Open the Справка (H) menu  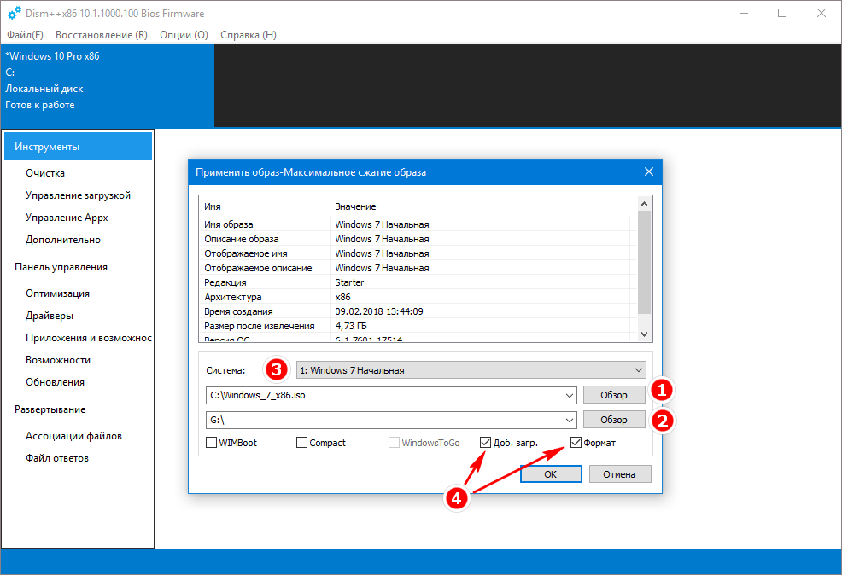tap(249, 35)
